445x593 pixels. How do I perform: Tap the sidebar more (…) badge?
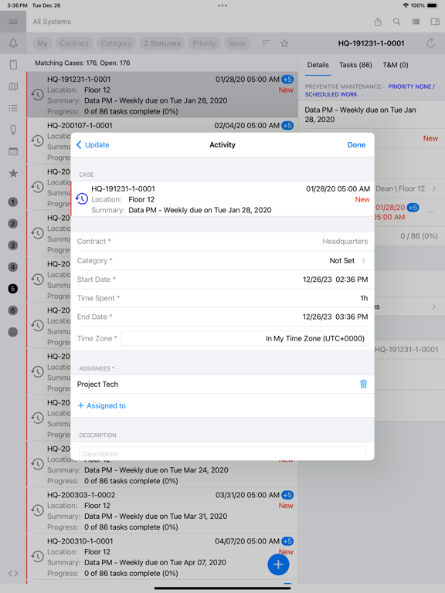tap(13, 333)
